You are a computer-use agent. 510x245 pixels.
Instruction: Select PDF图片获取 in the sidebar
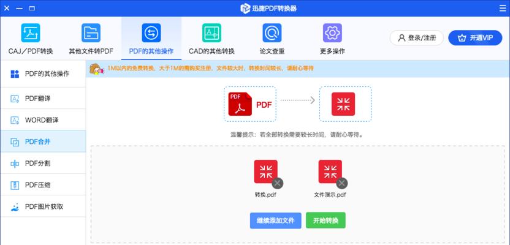click(43, 206)
